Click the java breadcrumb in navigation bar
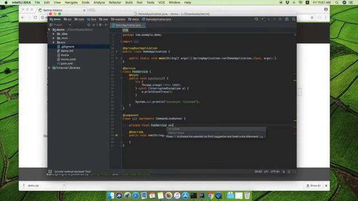 click(92, 20)
